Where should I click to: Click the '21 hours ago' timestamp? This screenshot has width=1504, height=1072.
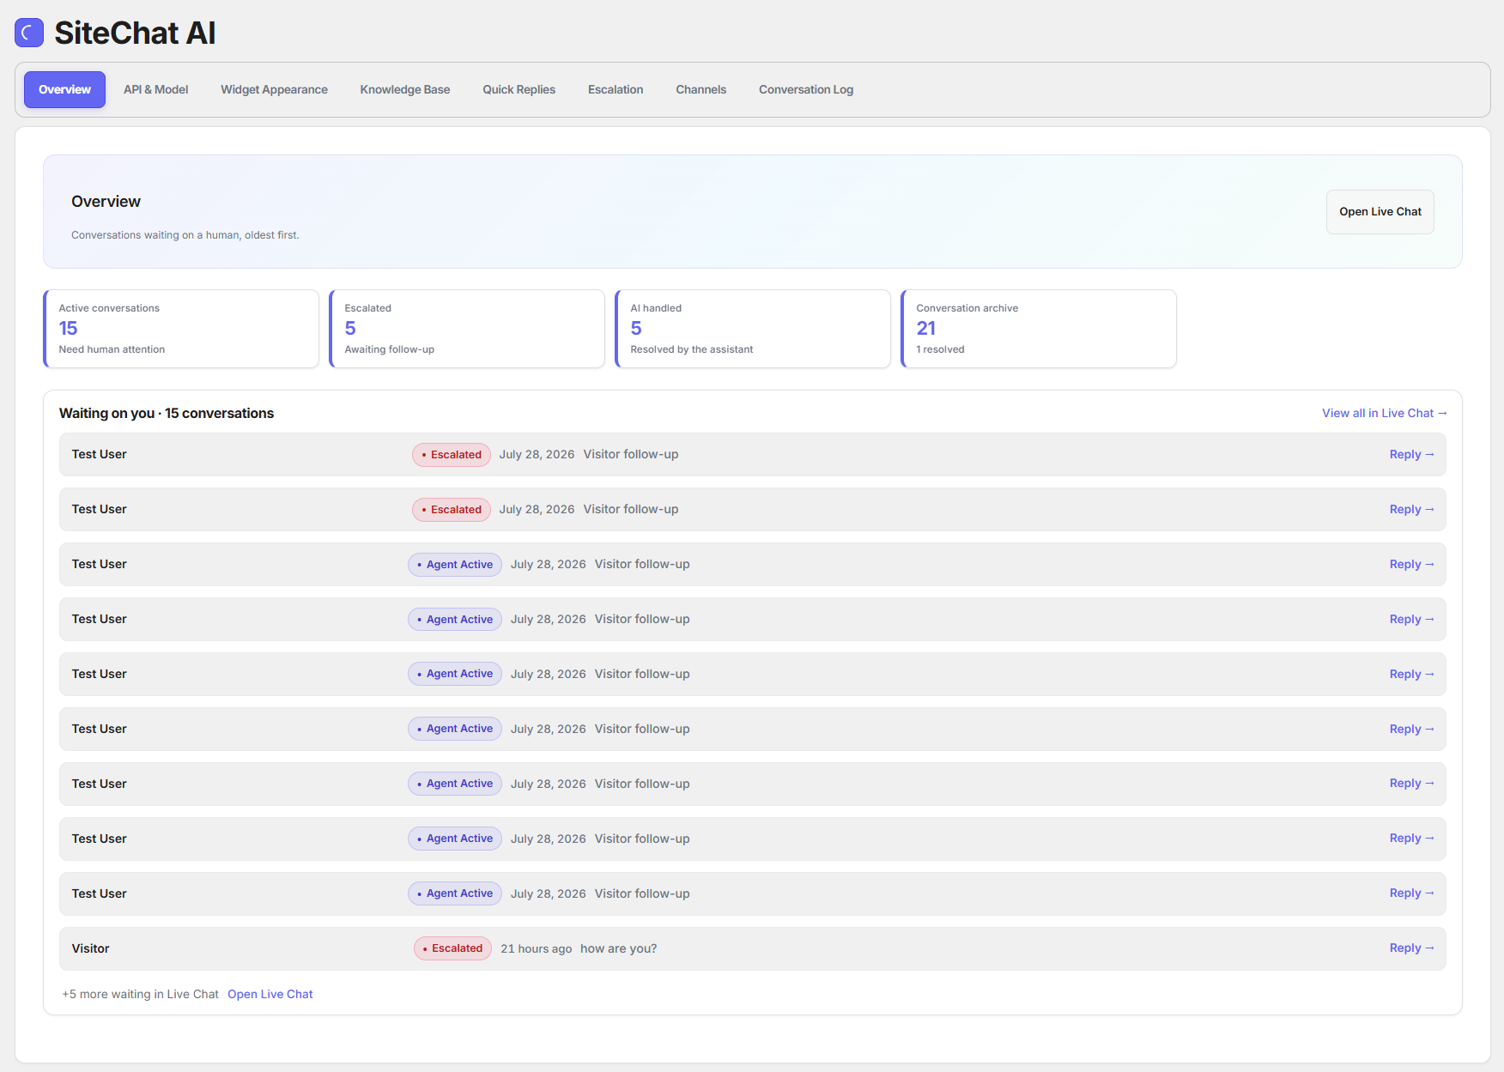[x=536, y=948]
